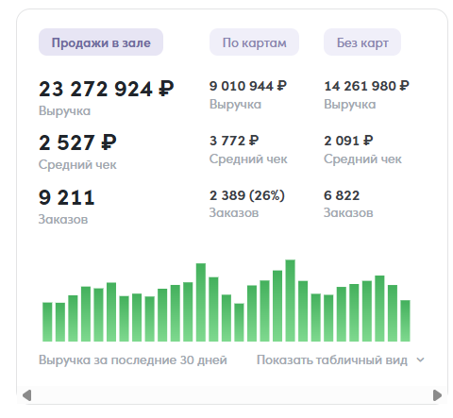
Task: Switch to the По картам tab
Action: [x=254, y=42]
